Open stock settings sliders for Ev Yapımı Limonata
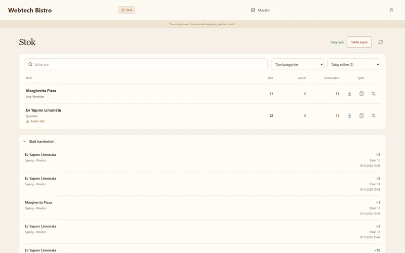The image size is (405, 253). 373,116
